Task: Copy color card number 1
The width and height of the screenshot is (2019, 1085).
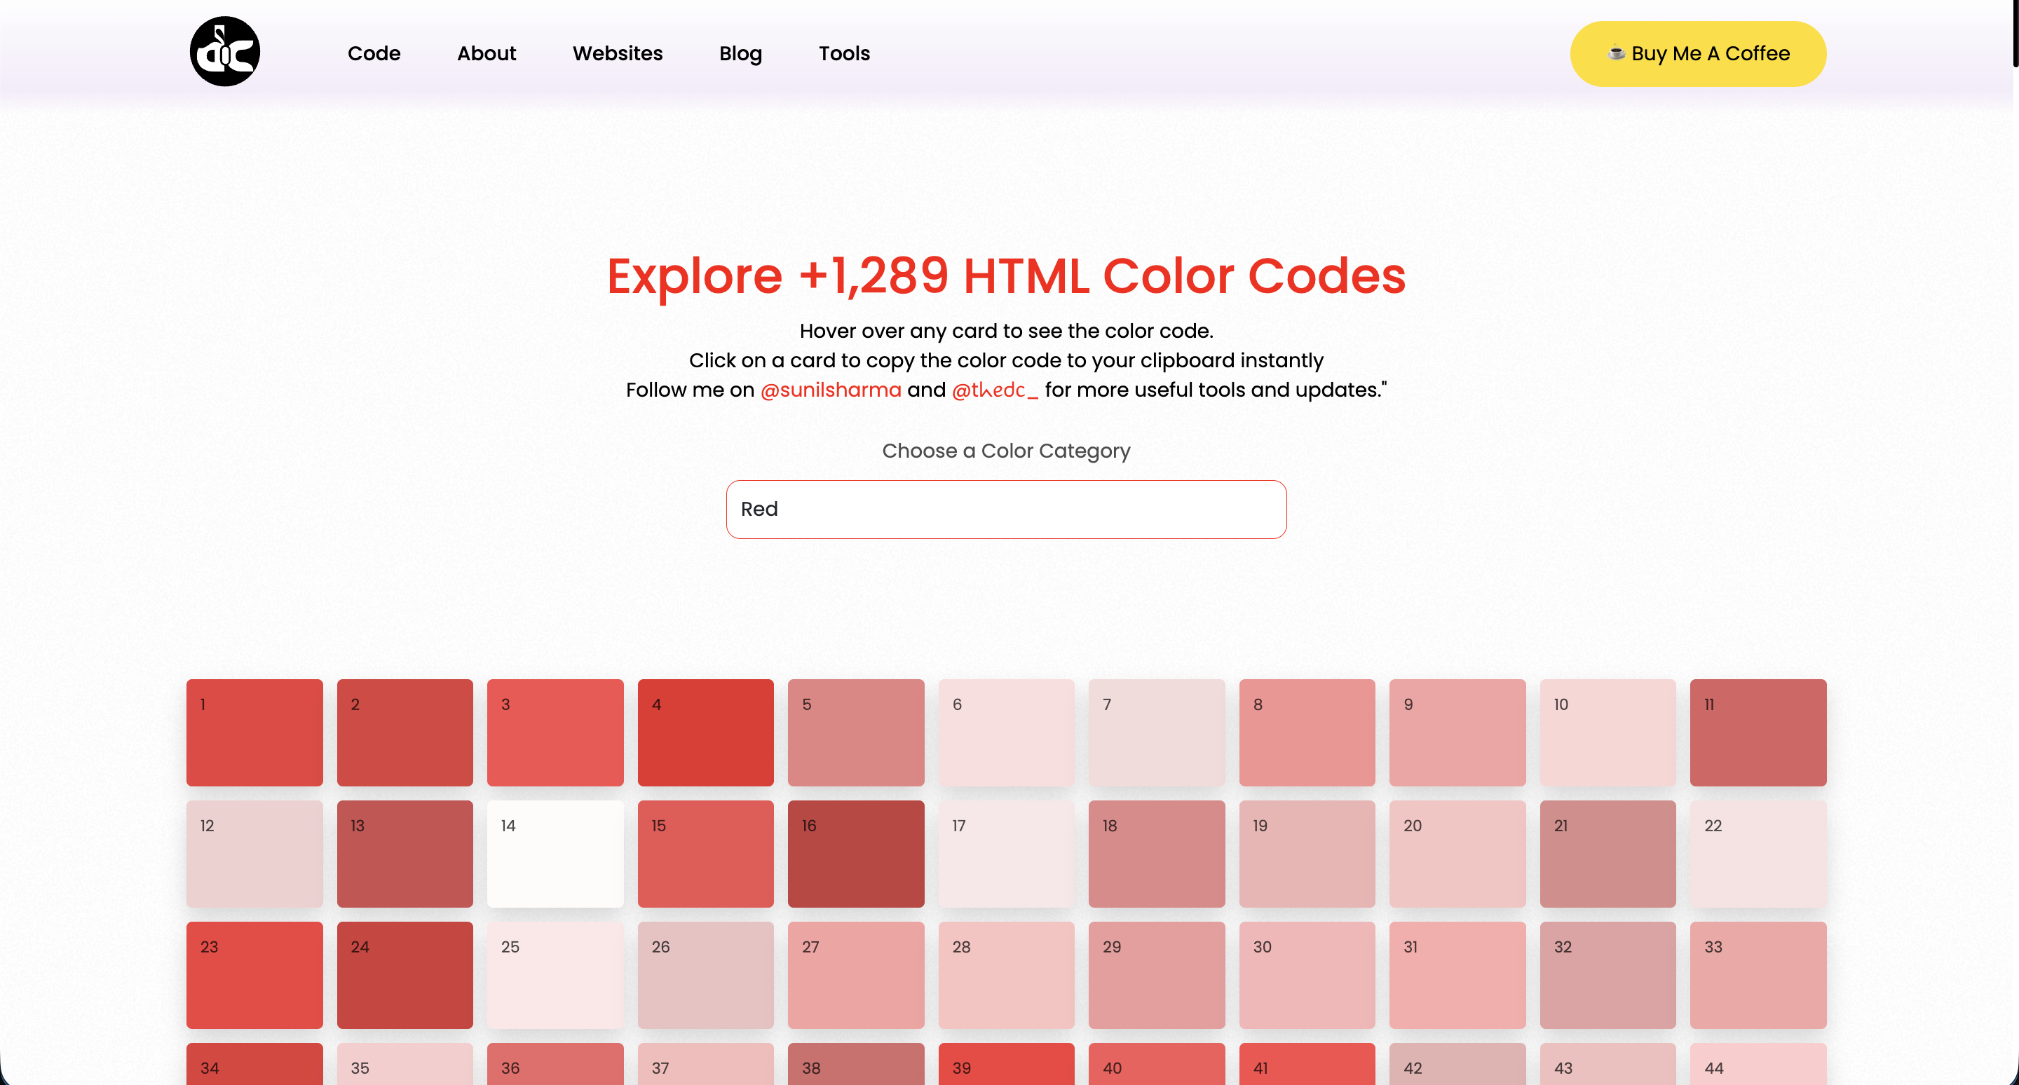Action: point(254,732)
